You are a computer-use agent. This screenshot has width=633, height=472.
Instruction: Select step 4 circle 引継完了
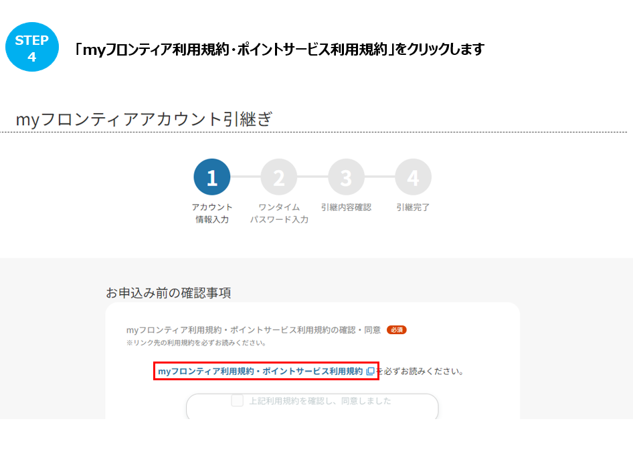413,177
